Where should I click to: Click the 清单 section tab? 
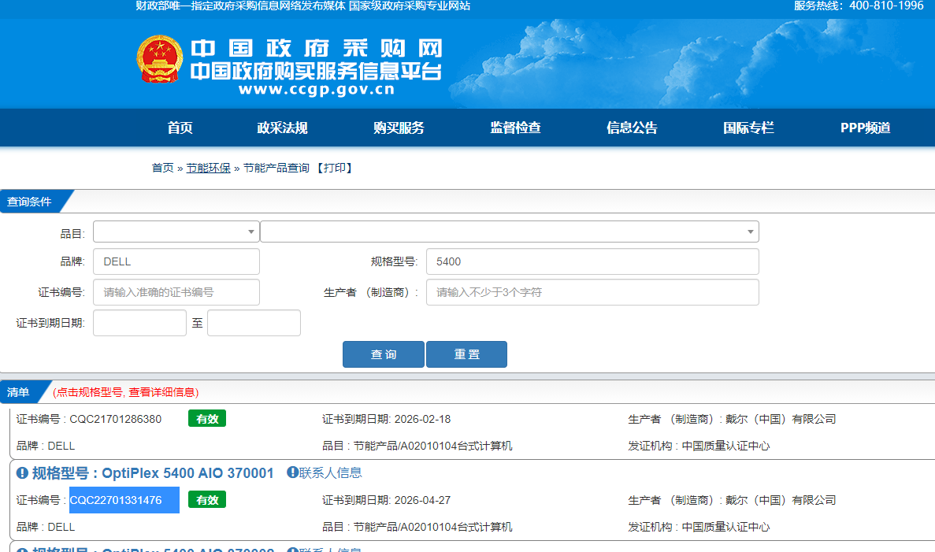coord(18,391)
